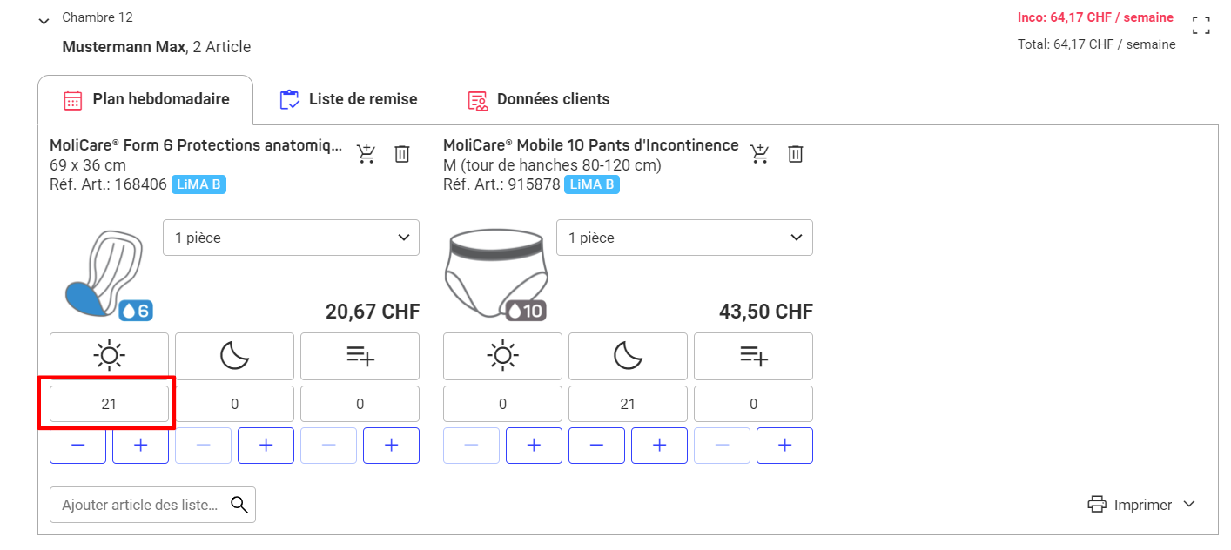Click MoliCare Mobile 10 Pants d'Incontinence title
Viewport: 1231px width, 550px height.
click(590, 145)
